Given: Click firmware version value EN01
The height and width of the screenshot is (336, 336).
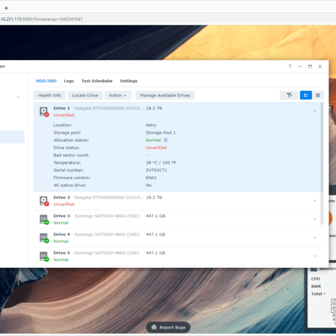Looking at the screenshot, I should coord(151,177).
